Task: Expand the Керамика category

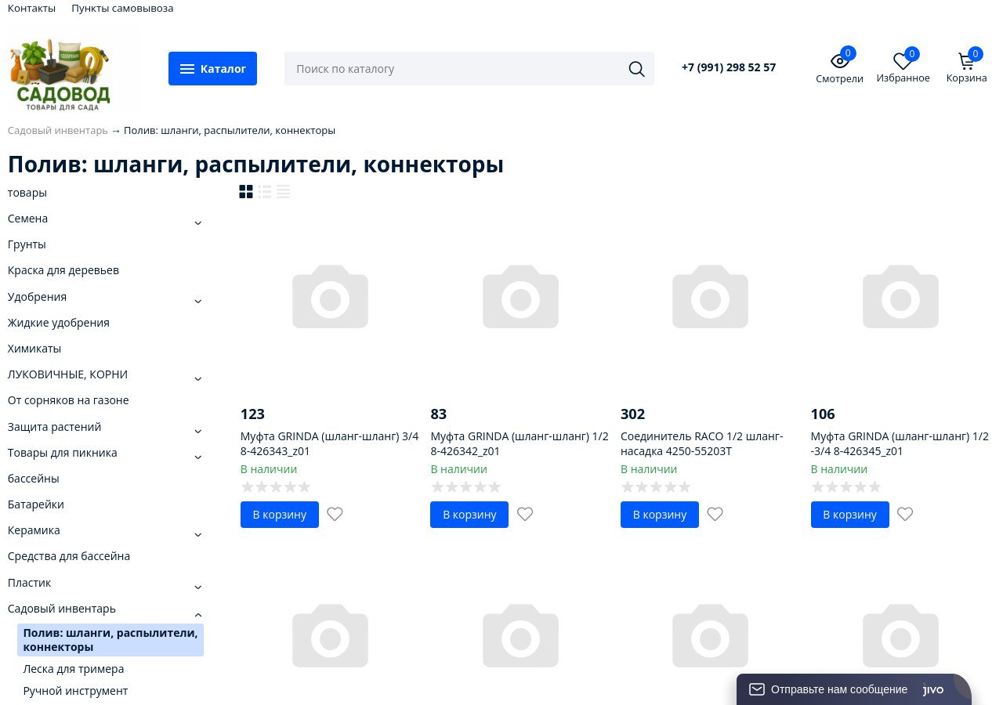Action: coord(198,535)
